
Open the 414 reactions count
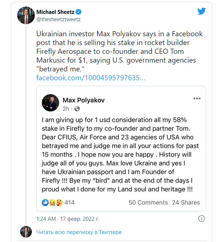click(x=70, y=202)
